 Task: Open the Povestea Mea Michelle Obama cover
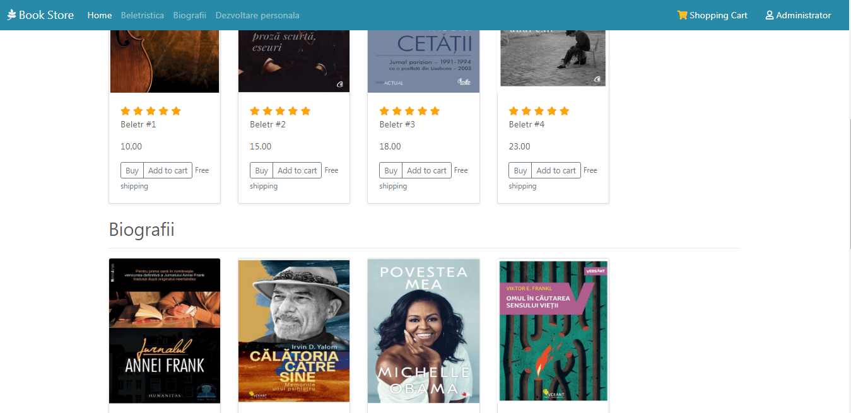(x=423, y=330)
